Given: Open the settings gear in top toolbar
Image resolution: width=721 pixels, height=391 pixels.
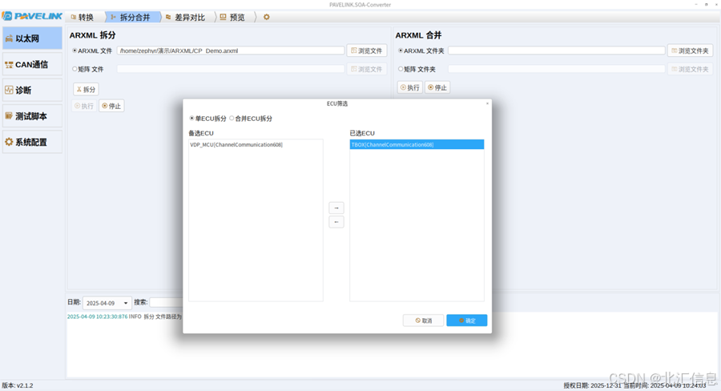Looking at the screenshot, I should 266,17.
